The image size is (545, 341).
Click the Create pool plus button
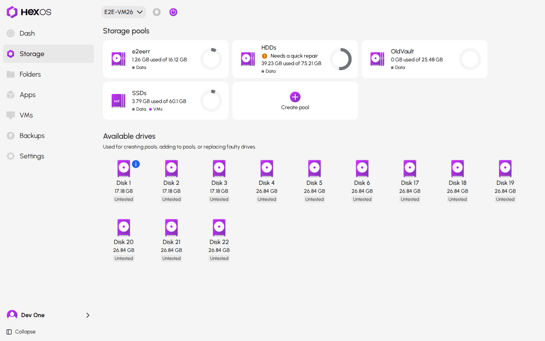[295, 97]
